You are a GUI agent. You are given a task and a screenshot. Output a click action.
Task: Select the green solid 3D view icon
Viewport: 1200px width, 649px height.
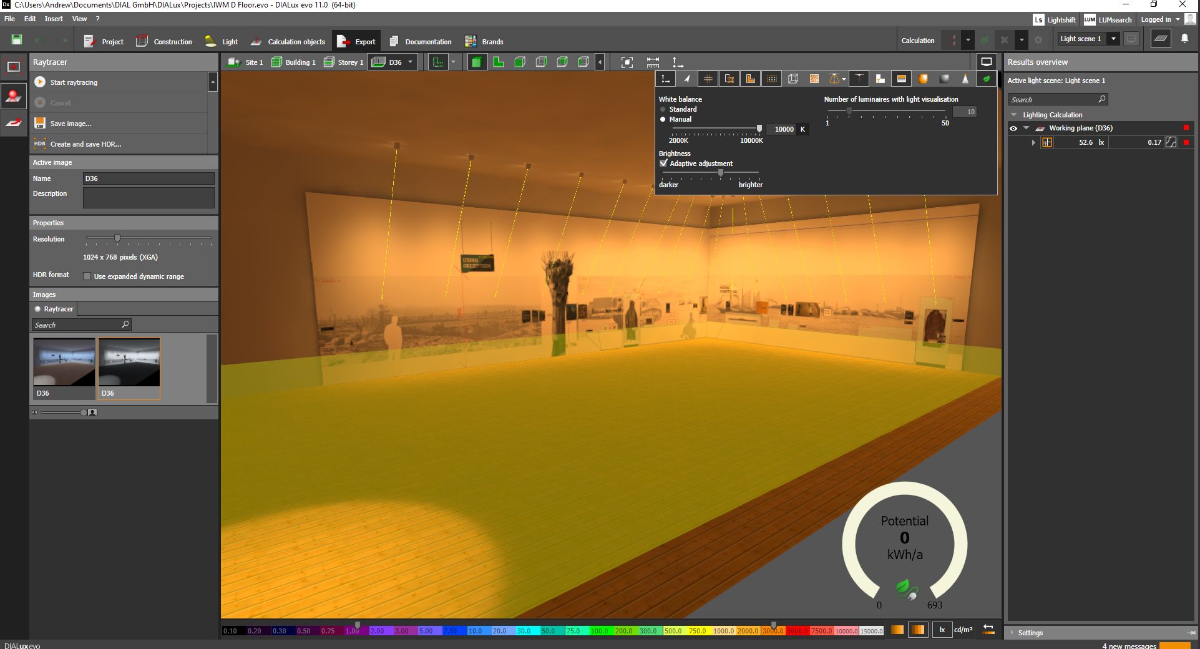coord(477,62)
